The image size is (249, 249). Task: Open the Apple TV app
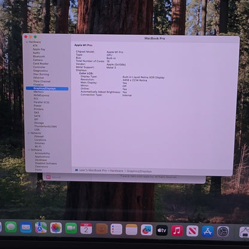click(x=162, y=230)
